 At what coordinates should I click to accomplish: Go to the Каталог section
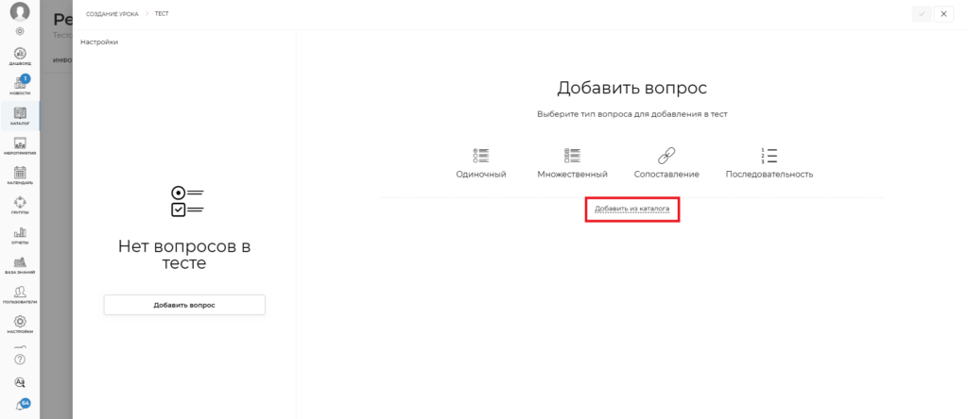pos(20,116)
